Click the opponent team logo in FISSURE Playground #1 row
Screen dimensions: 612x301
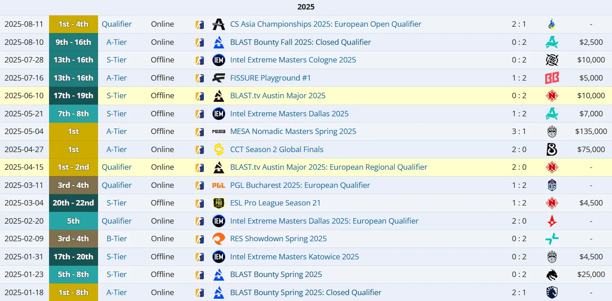(552, 78)
